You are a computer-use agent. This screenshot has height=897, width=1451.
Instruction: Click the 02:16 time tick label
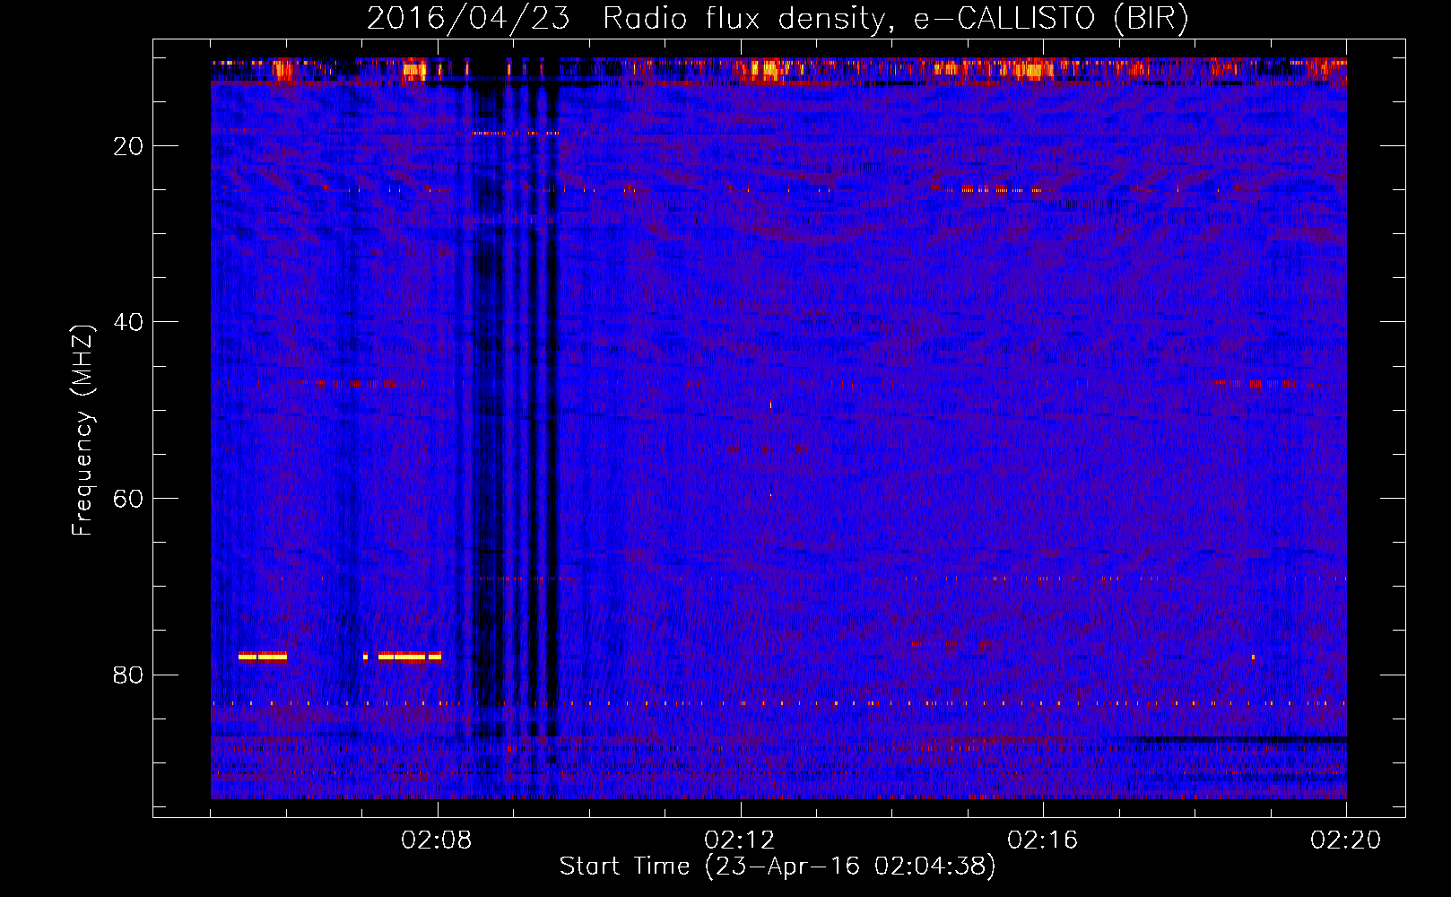point(1043,840)
